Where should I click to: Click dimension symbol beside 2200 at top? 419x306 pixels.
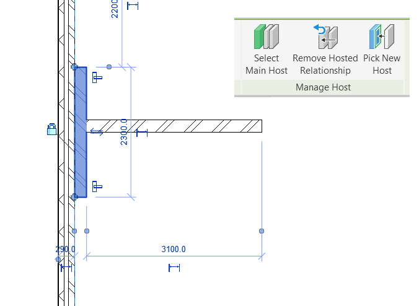click(x=133, y=6)
